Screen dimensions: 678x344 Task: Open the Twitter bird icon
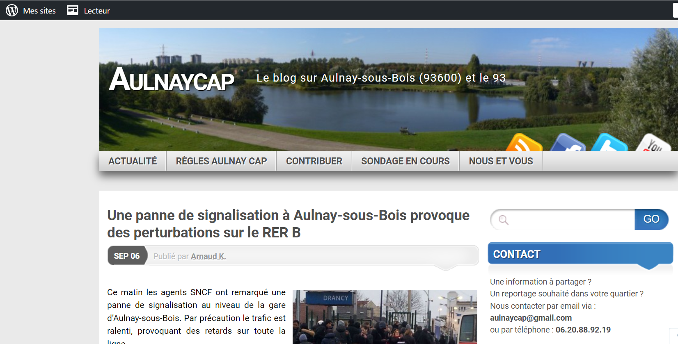pos(609,144)
